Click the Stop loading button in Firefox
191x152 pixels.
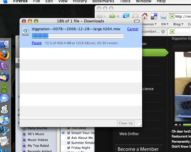pos(135,16)
